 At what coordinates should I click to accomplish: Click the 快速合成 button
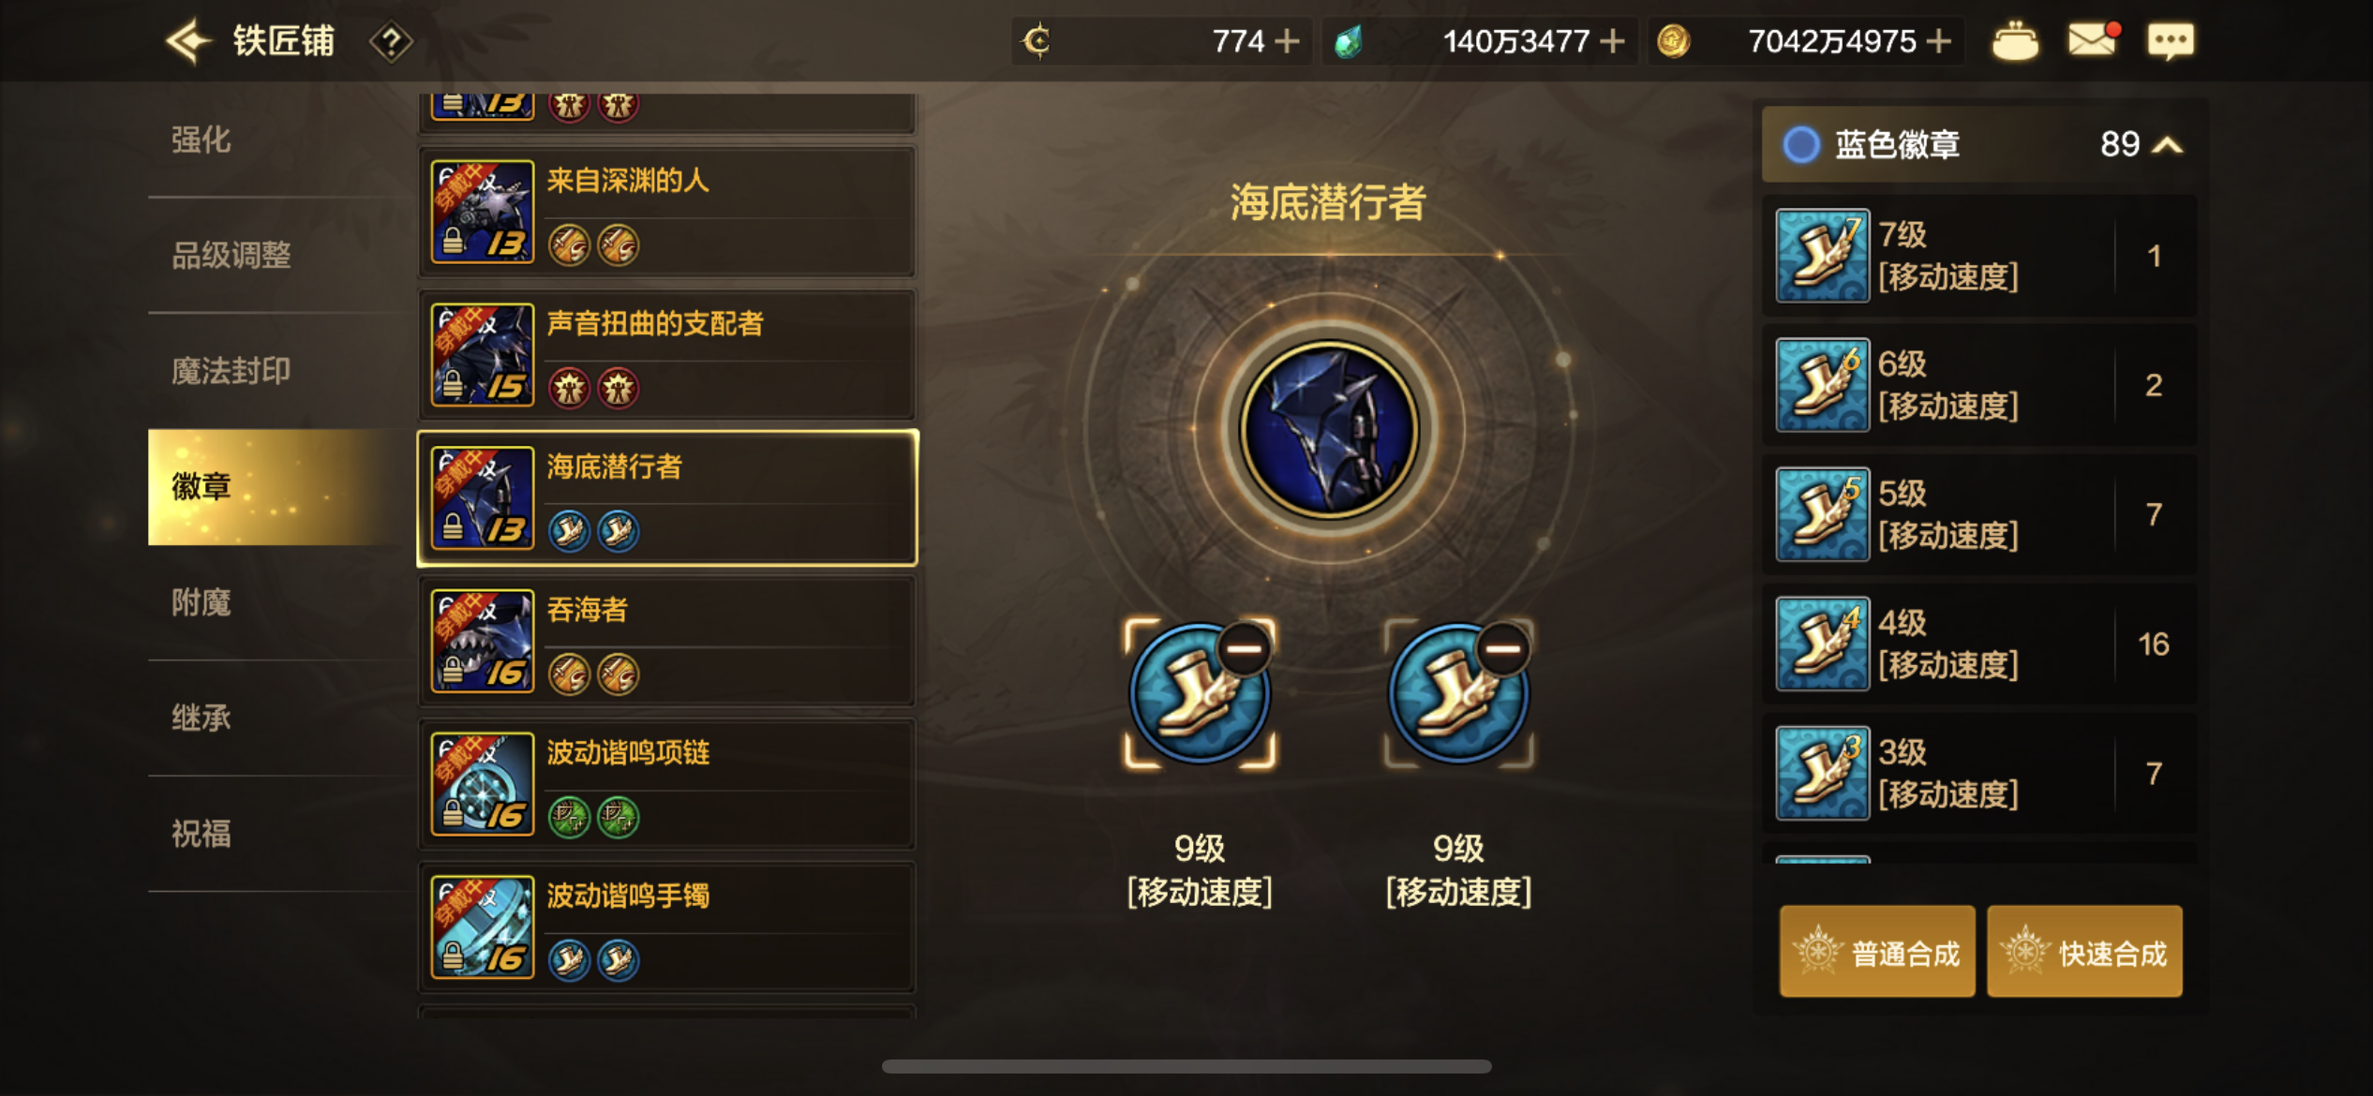pyautogui.click(x=2084, y=952)
